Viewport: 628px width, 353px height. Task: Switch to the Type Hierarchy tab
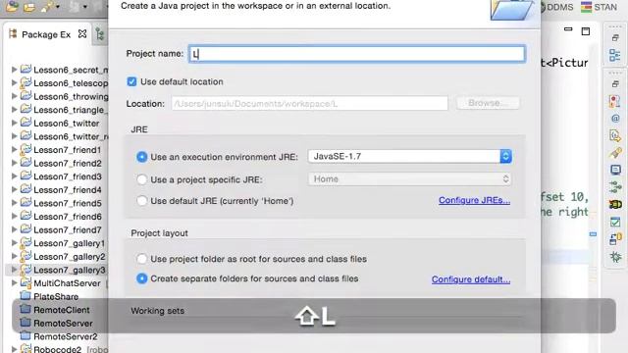(100, 34)
